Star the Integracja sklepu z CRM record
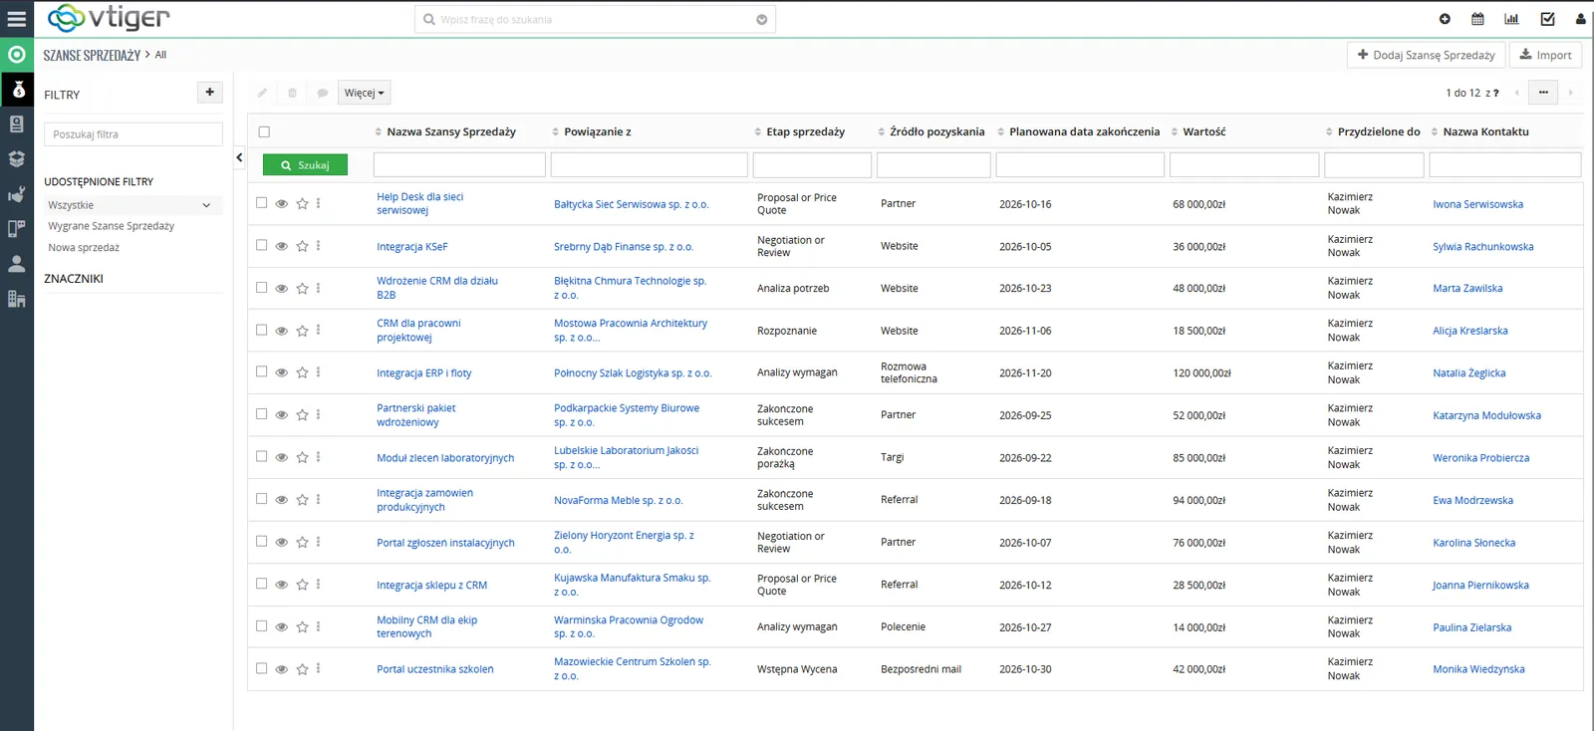 tap(302, 585)
